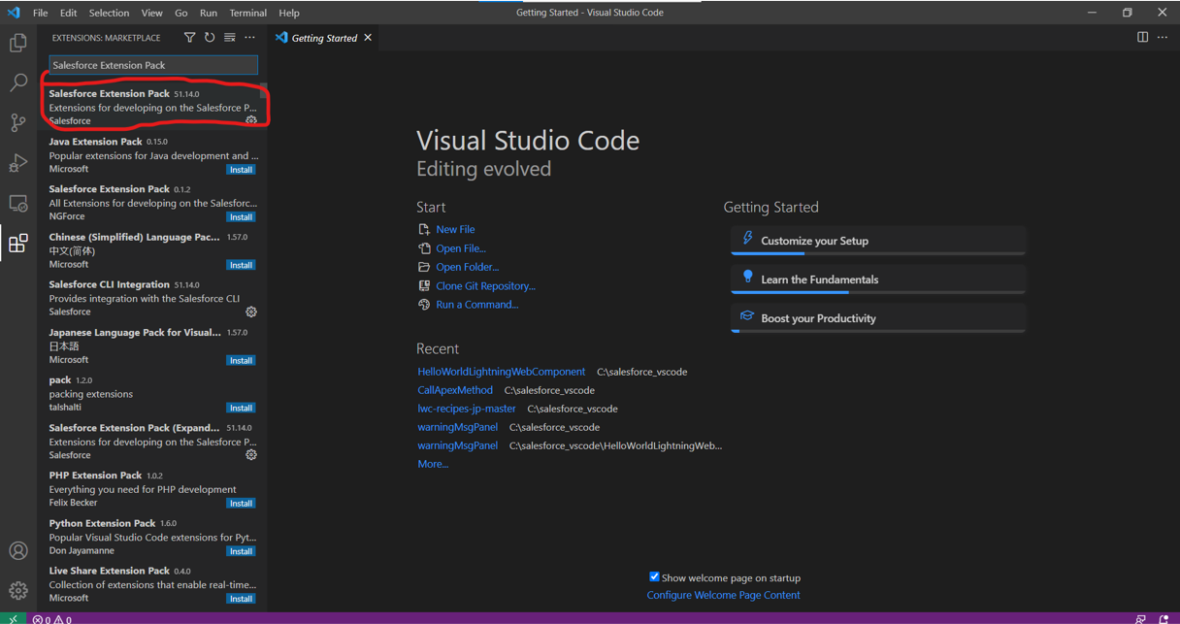Install Chinese (Simplified) Language Pack
This screenshot has width=1180, height=624.
click(x=241, y=265)
